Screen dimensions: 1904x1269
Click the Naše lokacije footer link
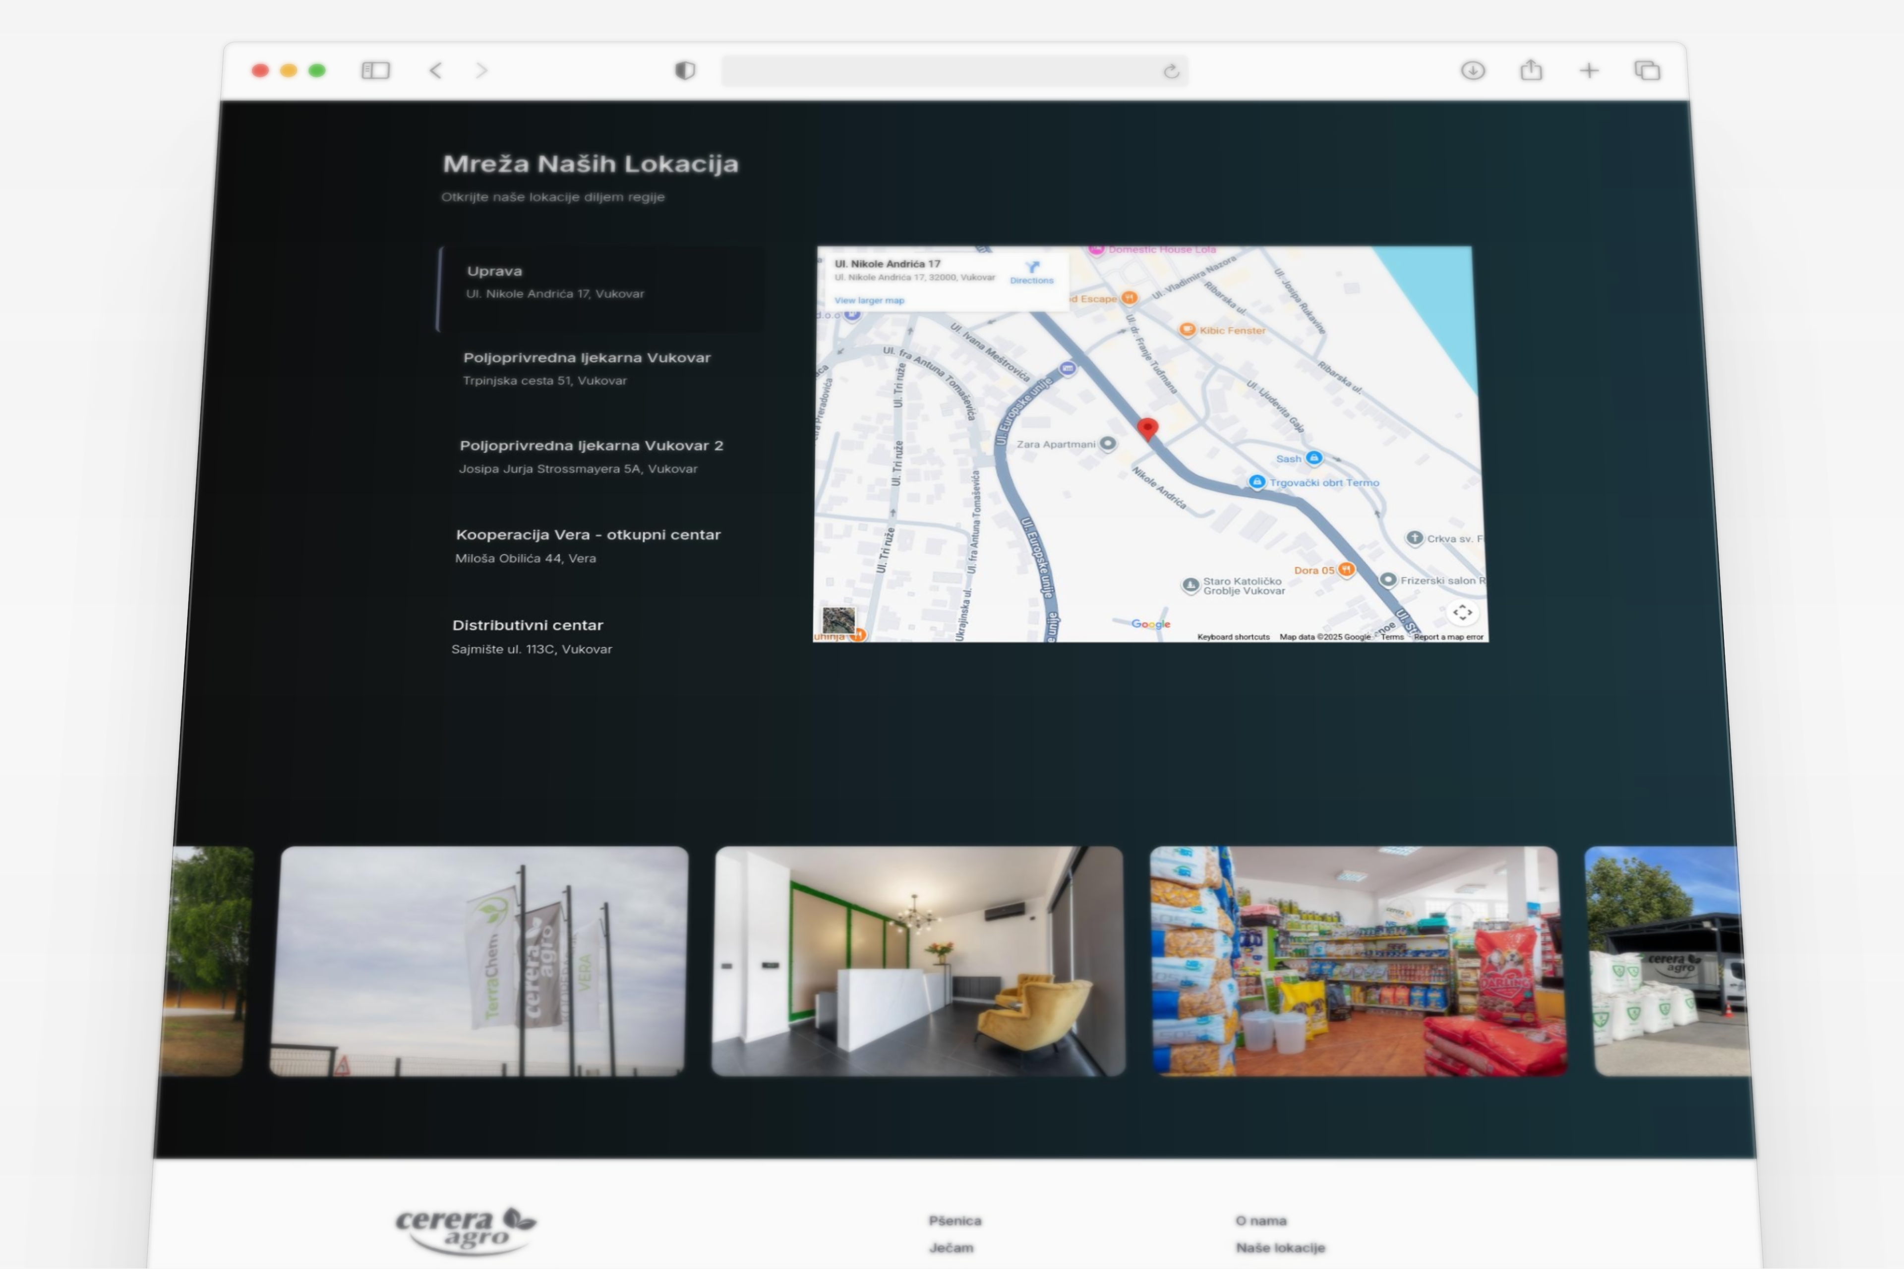tap(1280, 1247)
